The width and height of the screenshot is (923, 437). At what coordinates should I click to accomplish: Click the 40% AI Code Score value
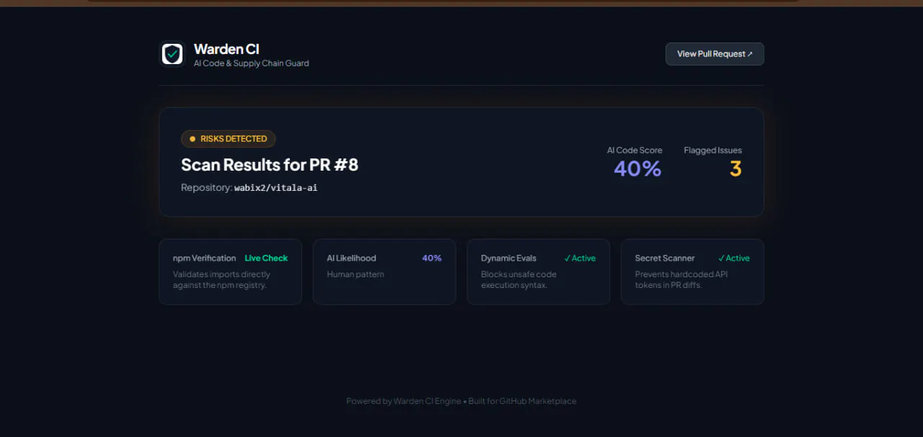coord(637,168)
